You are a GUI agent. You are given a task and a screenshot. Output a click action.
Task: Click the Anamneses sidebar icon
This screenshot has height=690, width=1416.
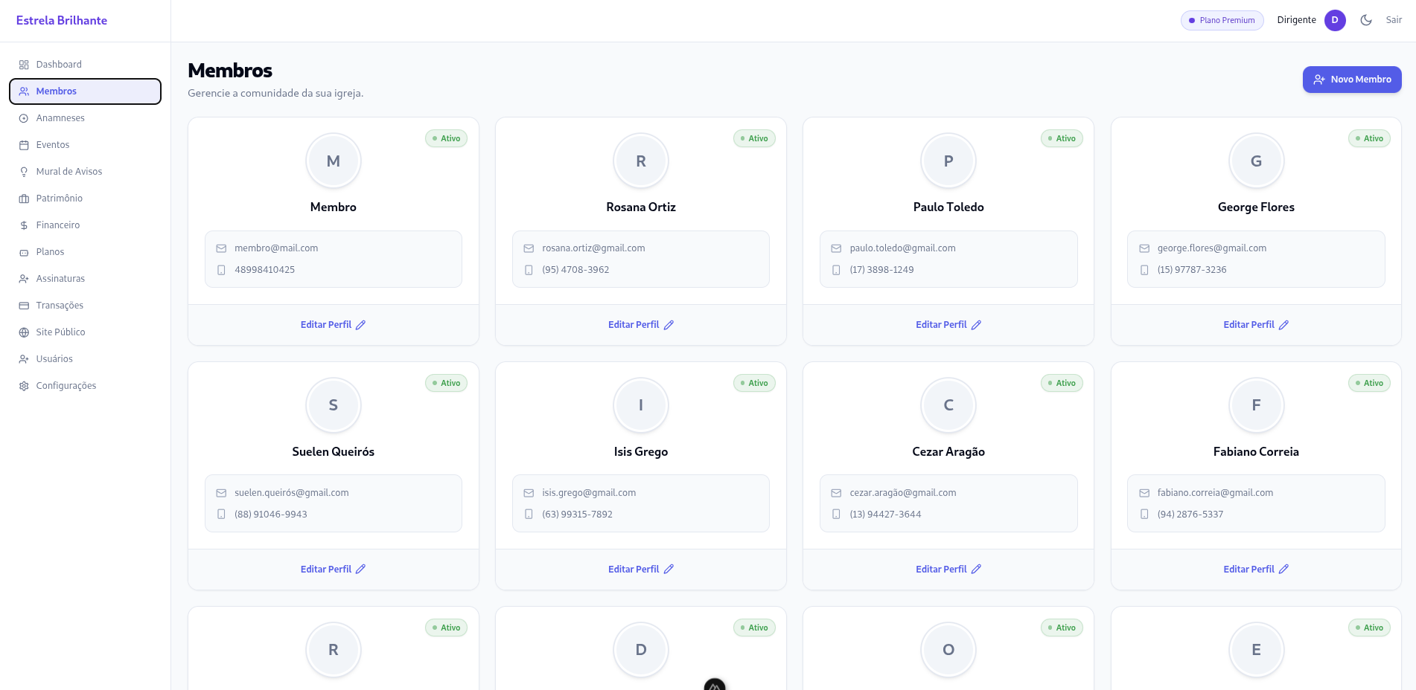click(x=24, y=118)
